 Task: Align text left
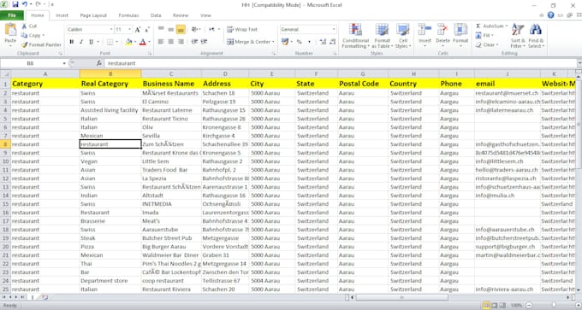pyautogui.click(x=161, y=42)
